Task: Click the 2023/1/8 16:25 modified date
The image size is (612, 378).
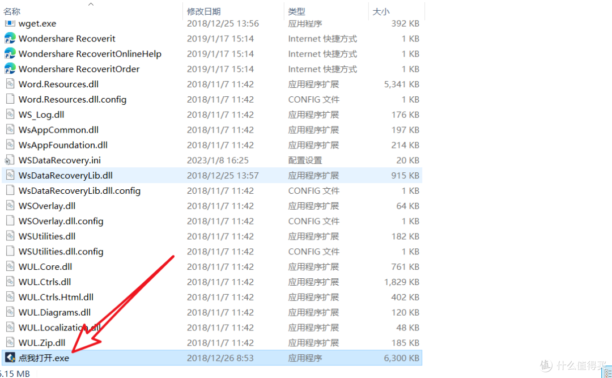Action: (x=218, y=160)
